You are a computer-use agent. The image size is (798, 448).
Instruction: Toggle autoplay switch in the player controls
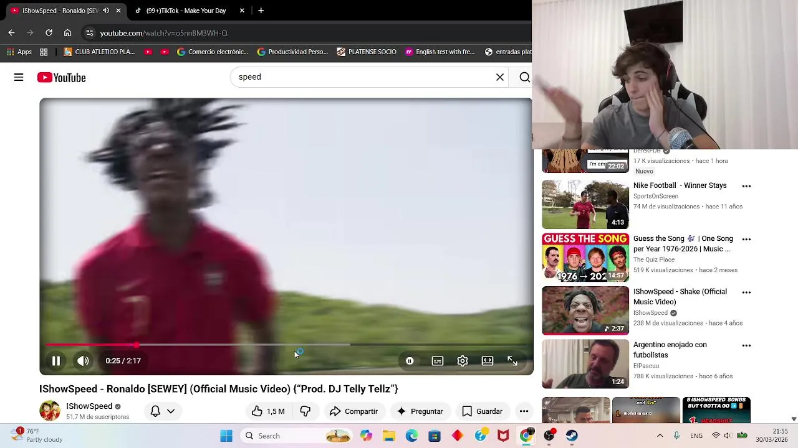410,361
